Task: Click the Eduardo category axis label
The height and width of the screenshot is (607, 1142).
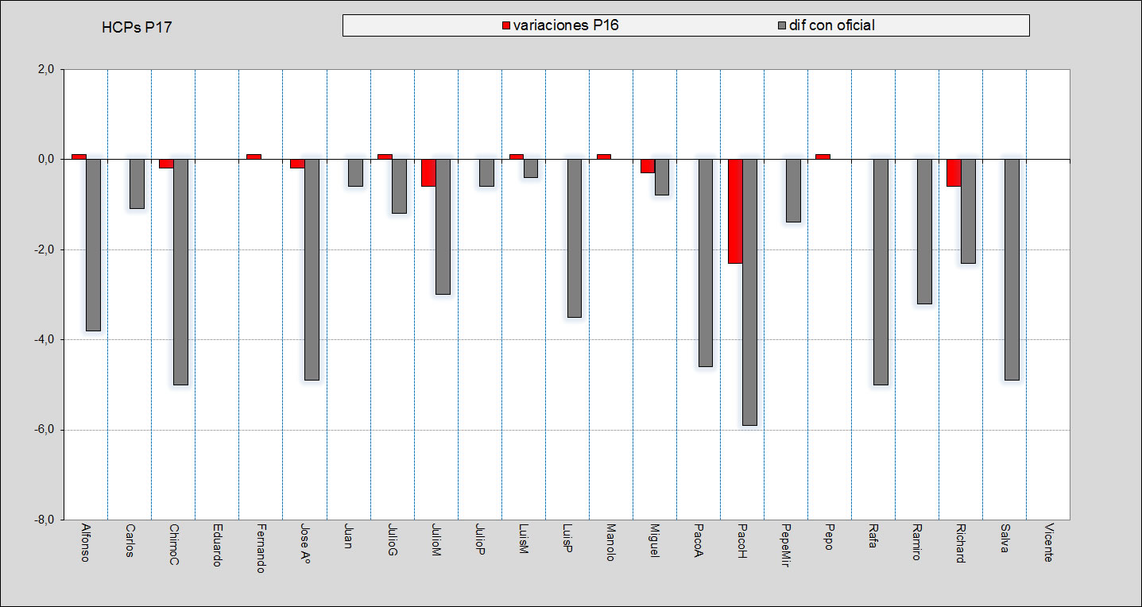Action: click(x=217, y=545)
